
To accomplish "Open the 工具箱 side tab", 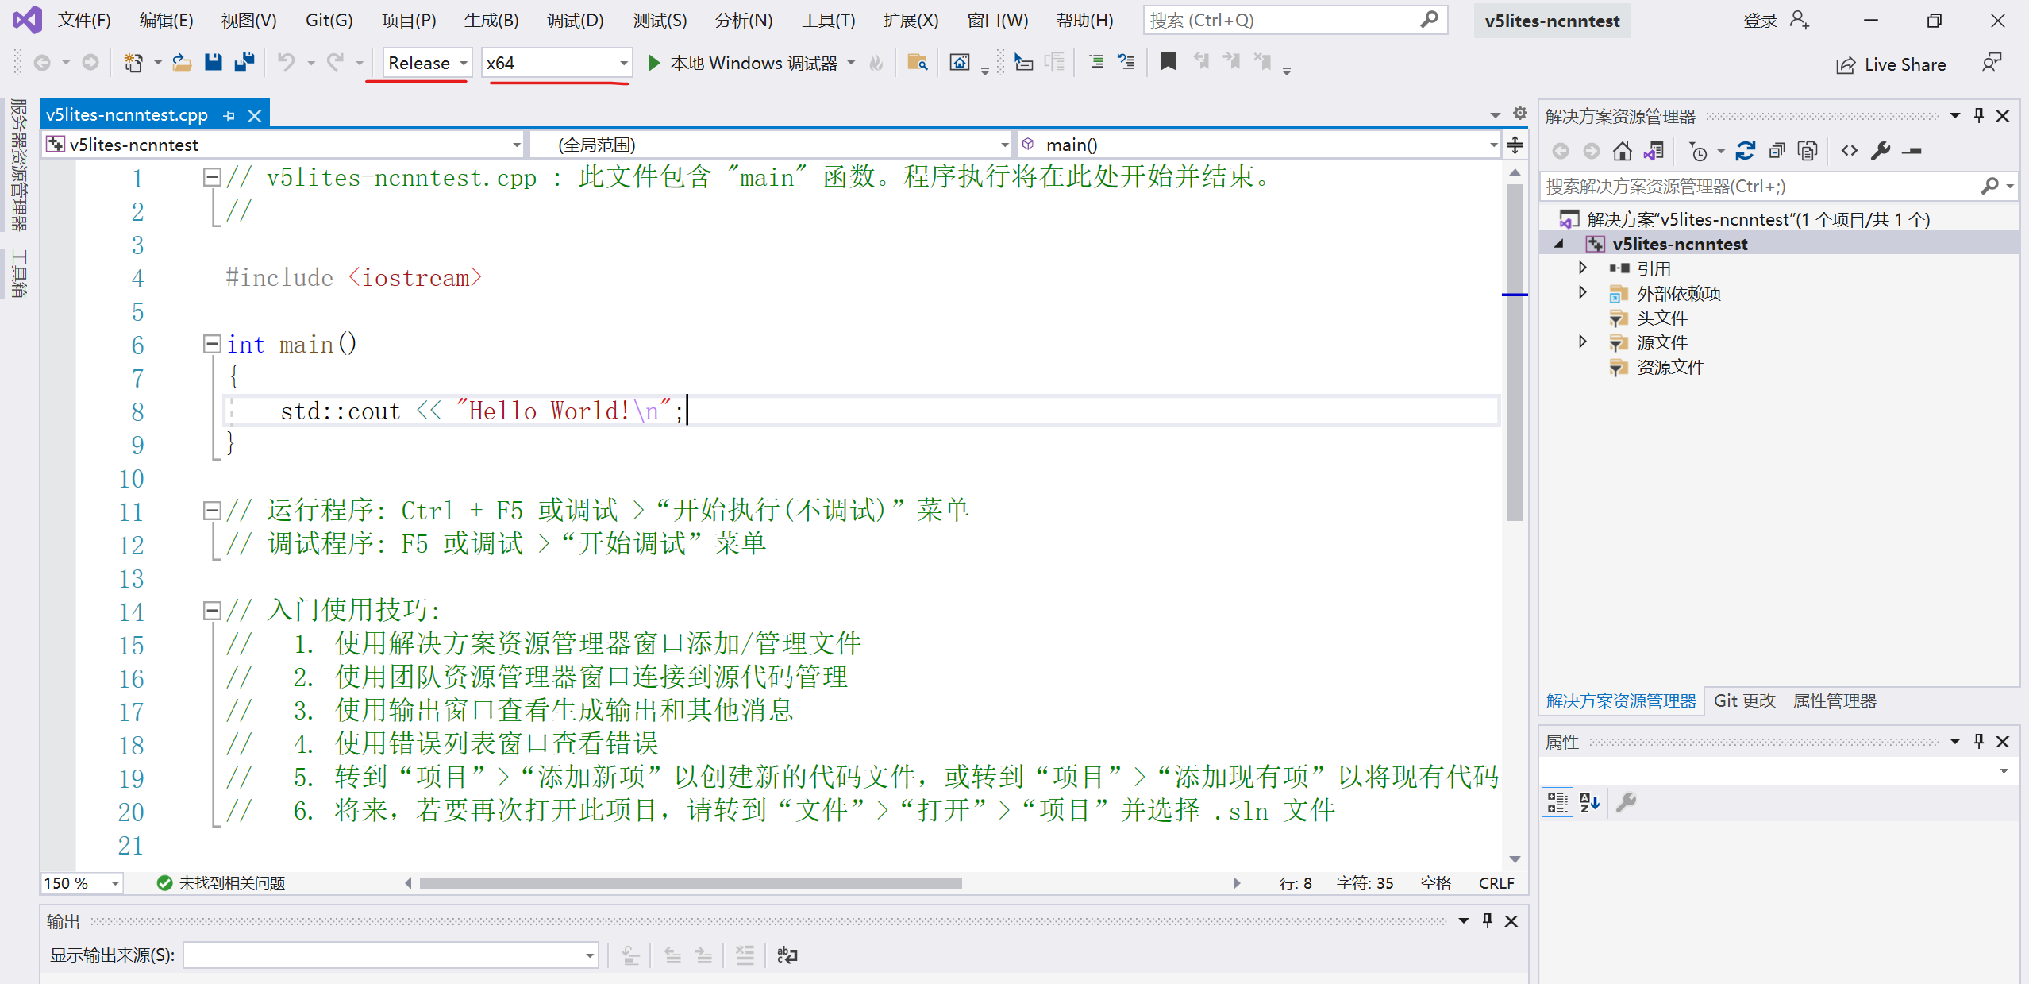I will [18, 273].
